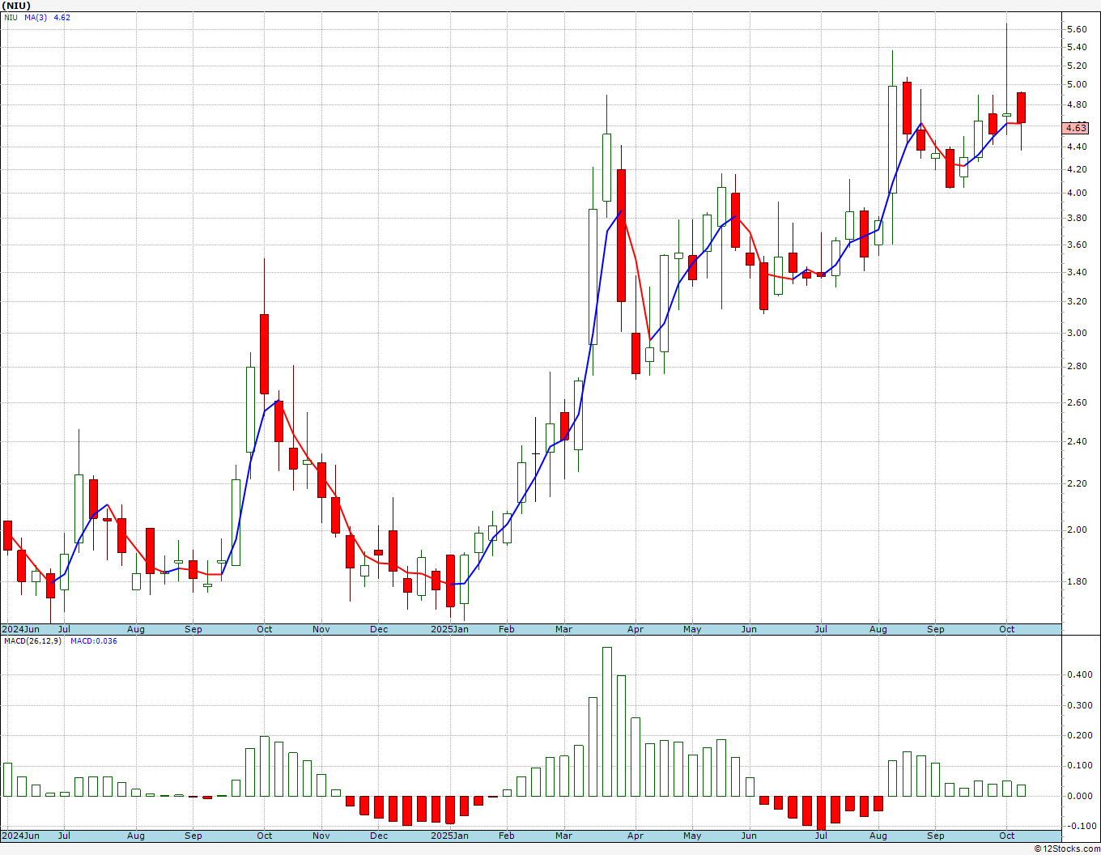Click the 4.63 current price tag
This screenshot has height=855, width=1101.
pyautogui.click(x=1076, y=128)
